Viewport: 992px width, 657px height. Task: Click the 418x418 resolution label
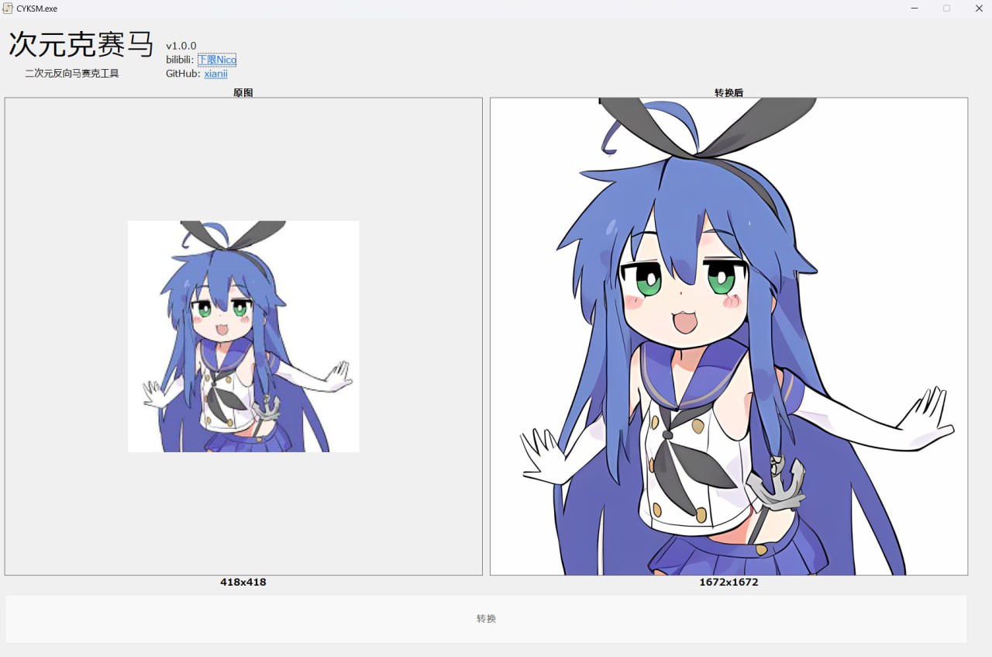(243, 582)
